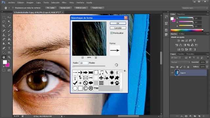Select the Type tool

[x=9, y=48]
